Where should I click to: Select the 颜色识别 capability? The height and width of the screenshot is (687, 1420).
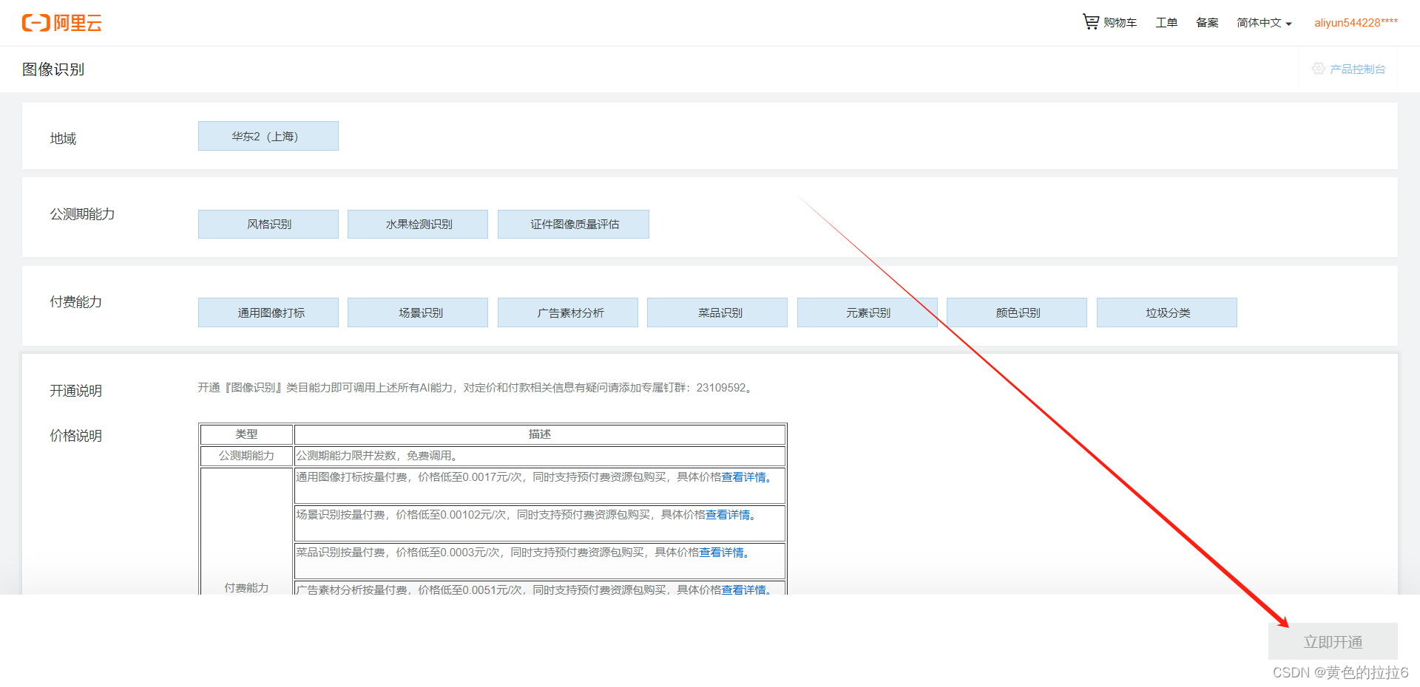pos(1017,312)
